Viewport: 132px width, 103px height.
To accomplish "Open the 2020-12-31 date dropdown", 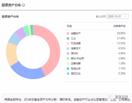I will (117, 16).
